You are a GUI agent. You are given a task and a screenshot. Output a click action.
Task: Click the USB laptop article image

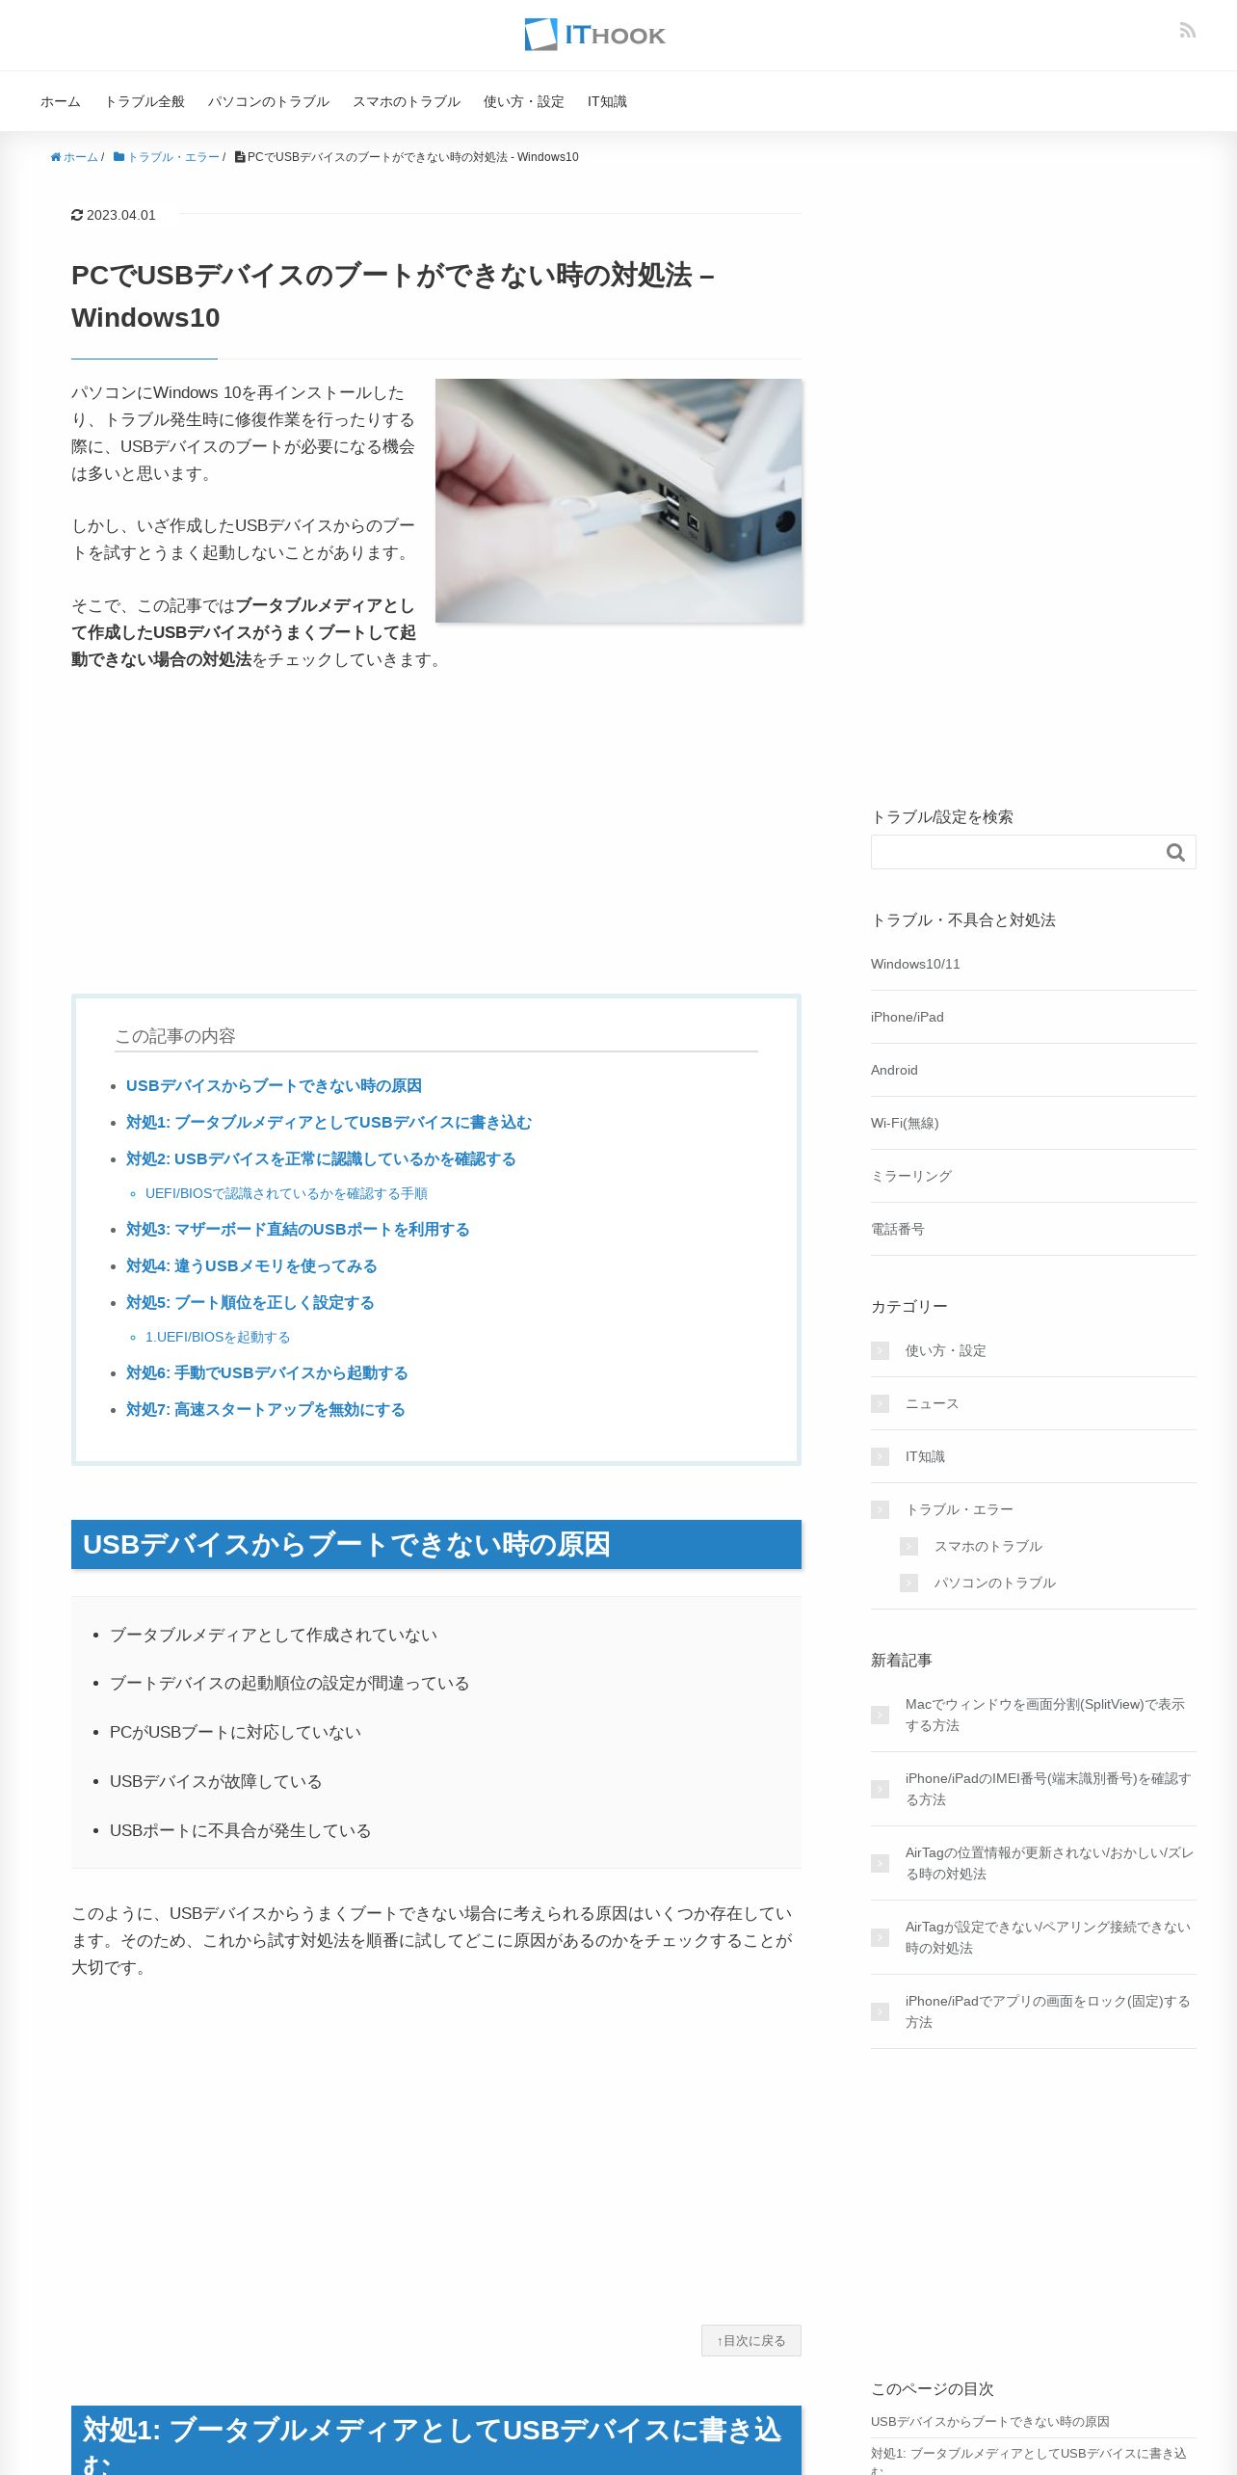click(618, 500)
